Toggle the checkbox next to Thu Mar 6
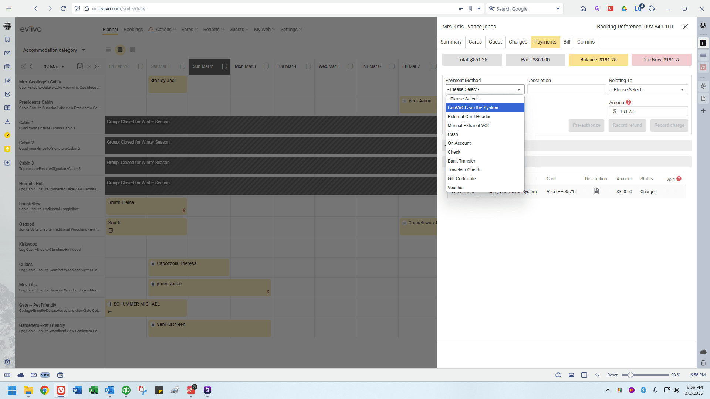Image resolution: width=710 pixels, height=399 pixels. tap(392, 66)
